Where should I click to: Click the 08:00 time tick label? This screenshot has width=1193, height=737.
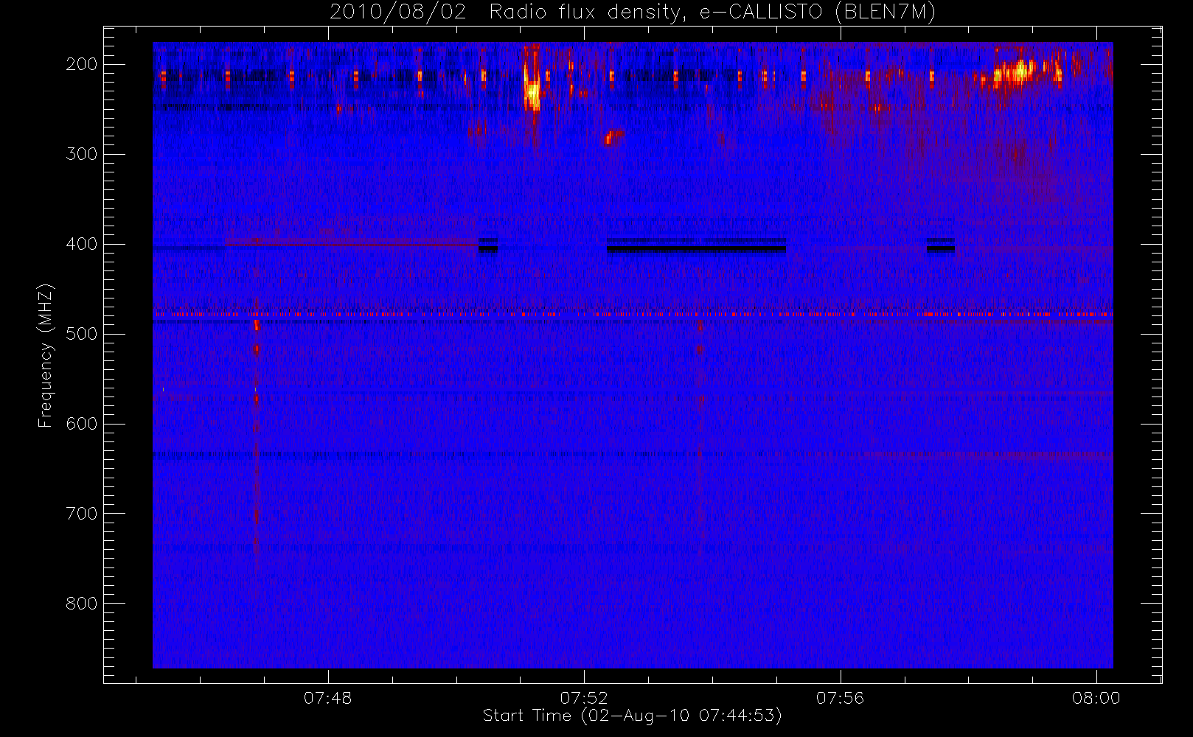click(1096, 698)
